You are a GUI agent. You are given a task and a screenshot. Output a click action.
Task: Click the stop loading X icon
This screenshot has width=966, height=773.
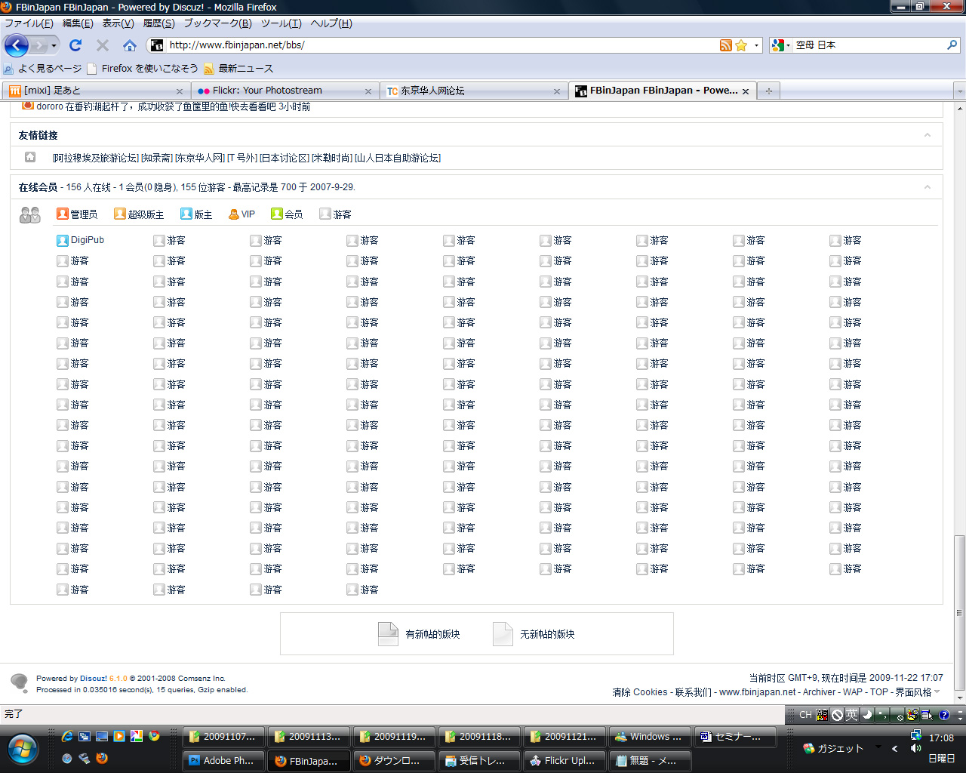(103, 45)
